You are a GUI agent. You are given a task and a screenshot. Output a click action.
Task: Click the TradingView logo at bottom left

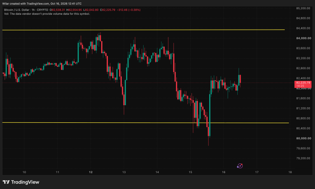[21, 182]
